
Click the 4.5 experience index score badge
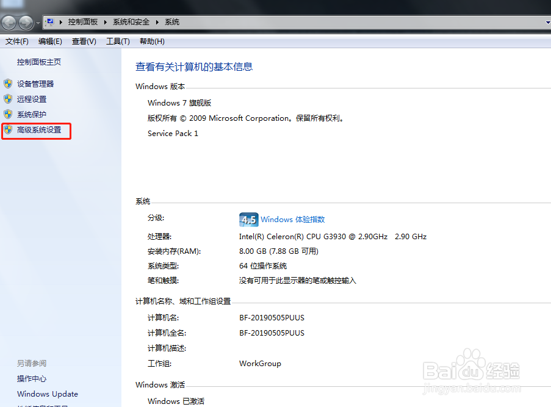click(x=249, y=220)
